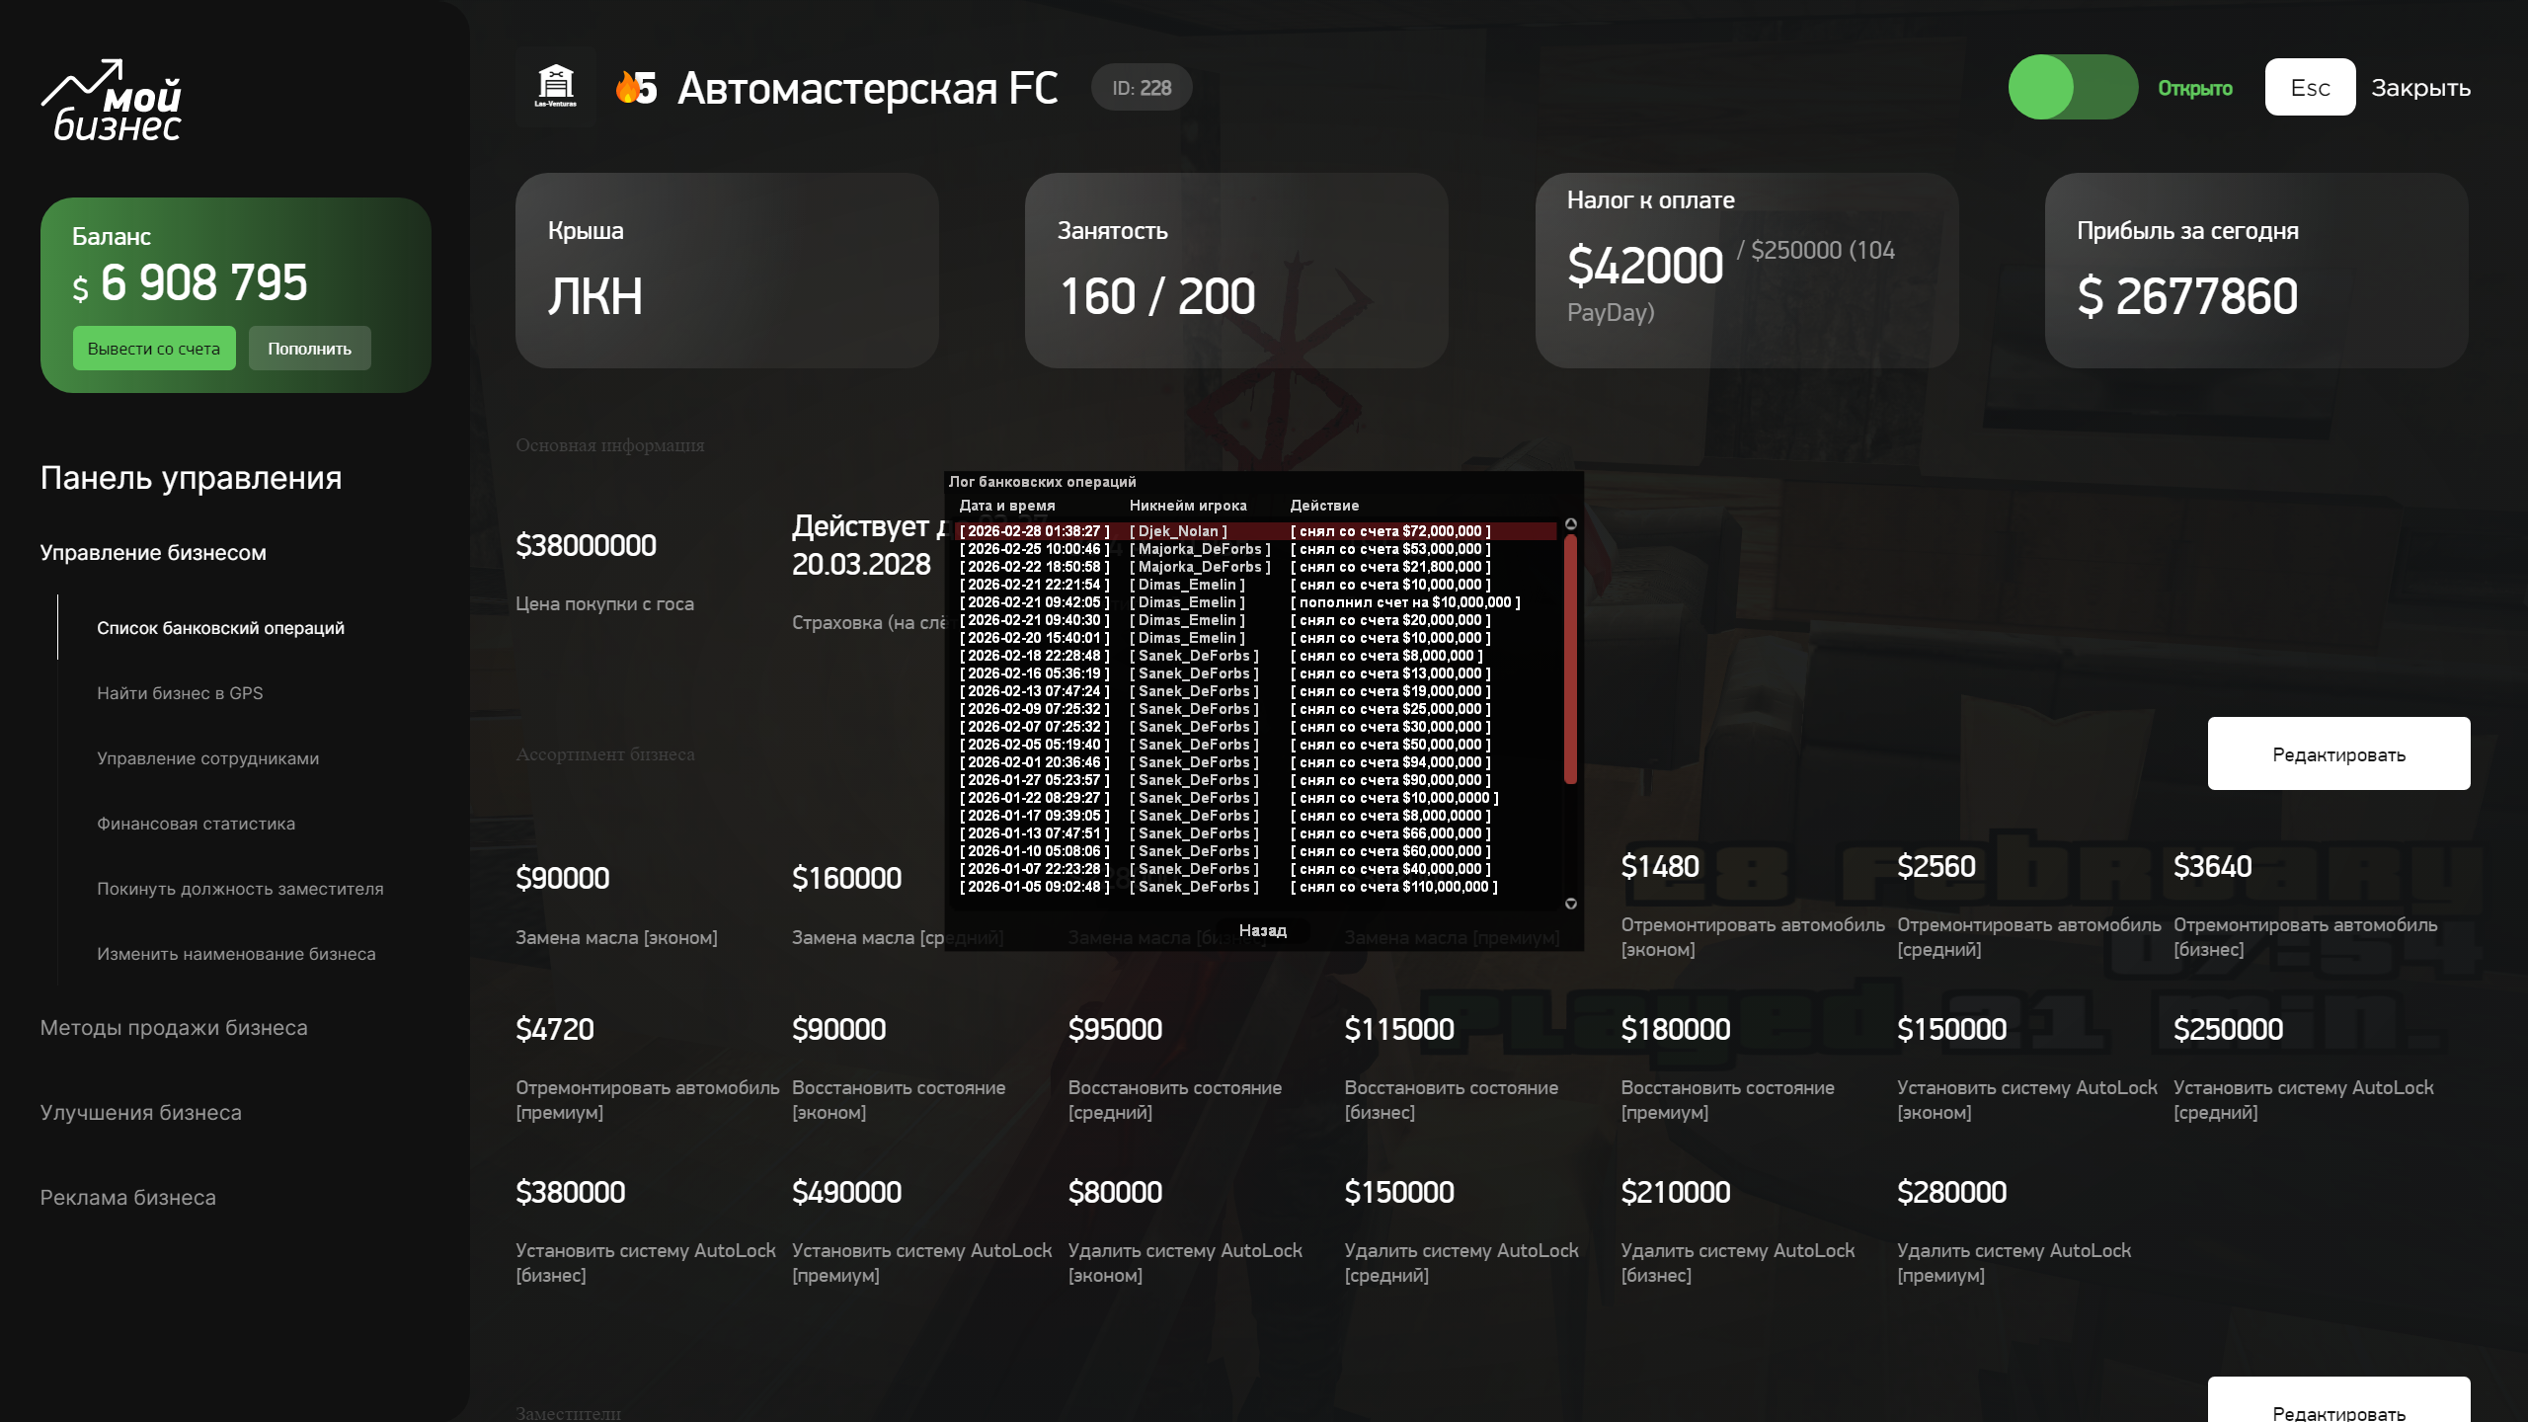Expand Методы продажи бизнеса section
Screen dimensions: 2528x1422
point(174,1028)
